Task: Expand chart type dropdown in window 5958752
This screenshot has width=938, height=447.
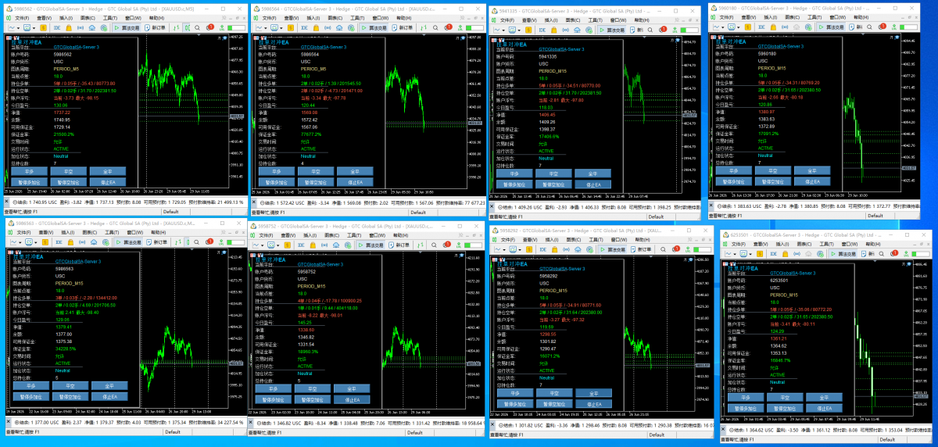Action: (x=263, y=245)
